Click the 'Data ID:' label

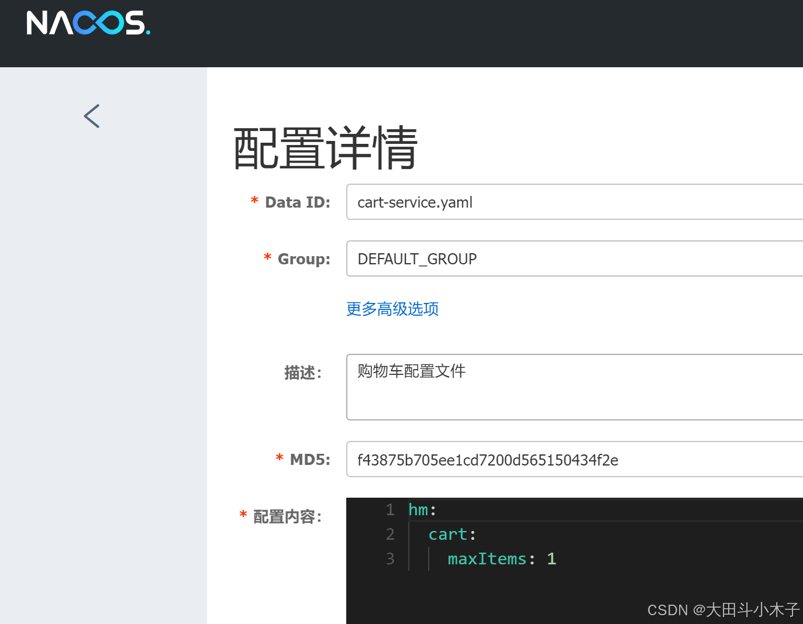click(298, 202)
